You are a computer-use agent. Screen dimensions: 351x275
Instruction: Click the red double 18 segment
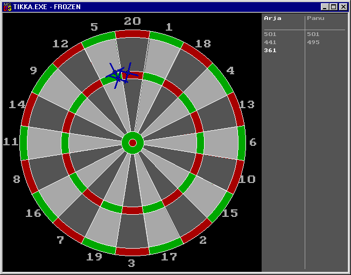(x=196, y=55)
